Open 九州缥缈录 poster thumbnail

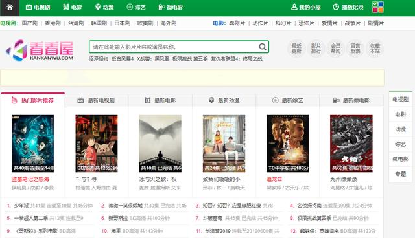coord(351,144)
